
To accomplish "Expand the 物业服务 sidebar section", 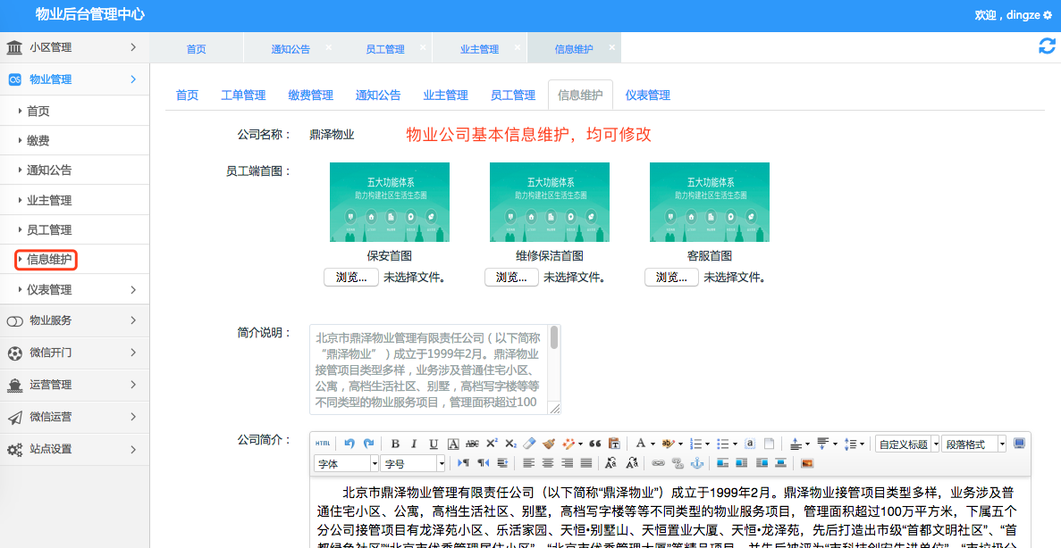I will [74, 320].
